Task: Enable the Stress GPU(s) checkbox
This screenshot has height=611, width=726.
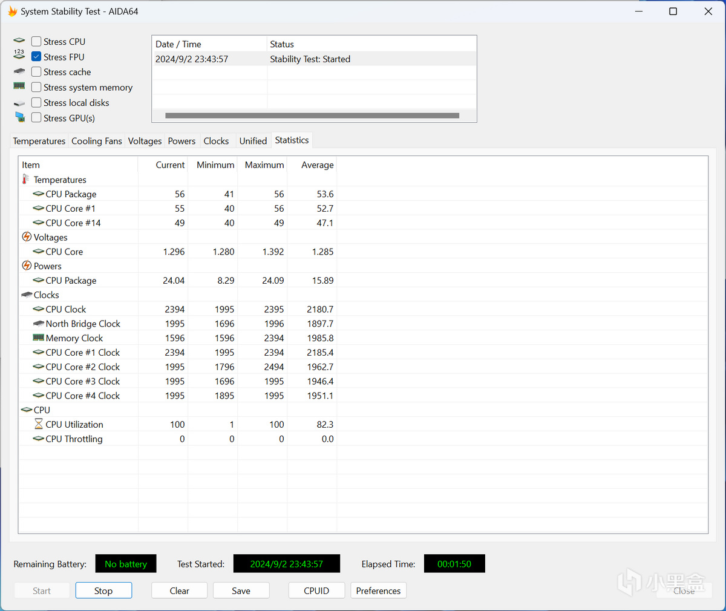Action: pos(36,117)
